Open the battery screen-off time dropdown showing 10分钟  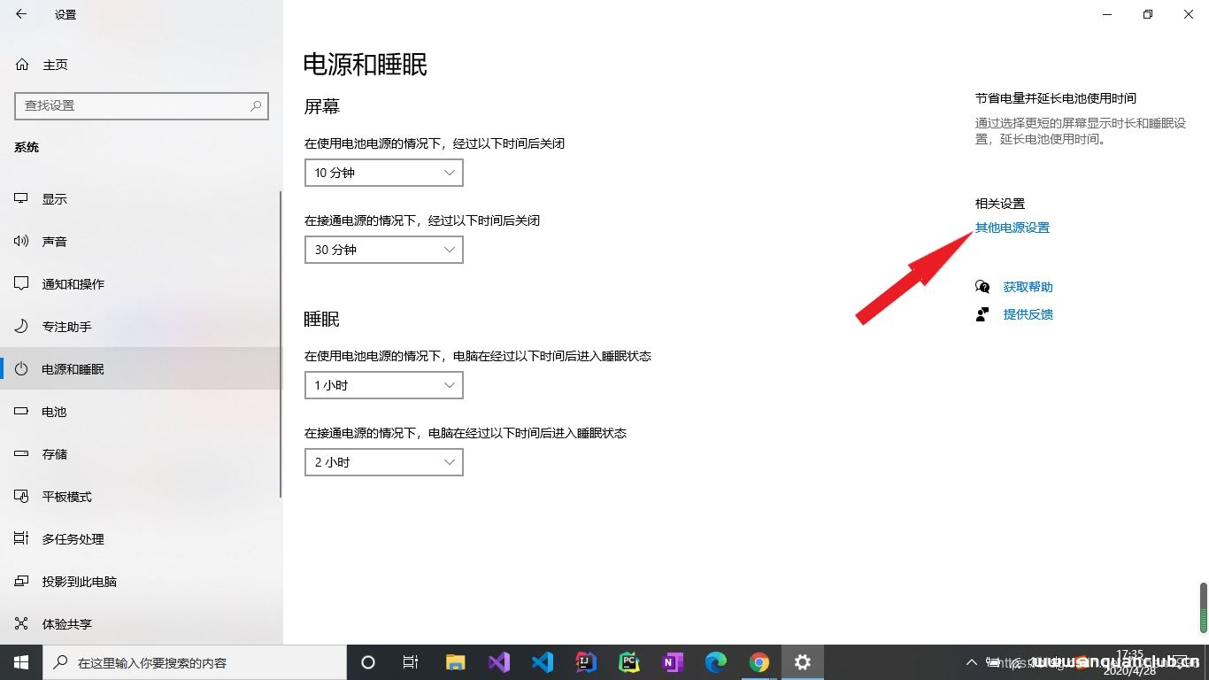tap(383, 173)
